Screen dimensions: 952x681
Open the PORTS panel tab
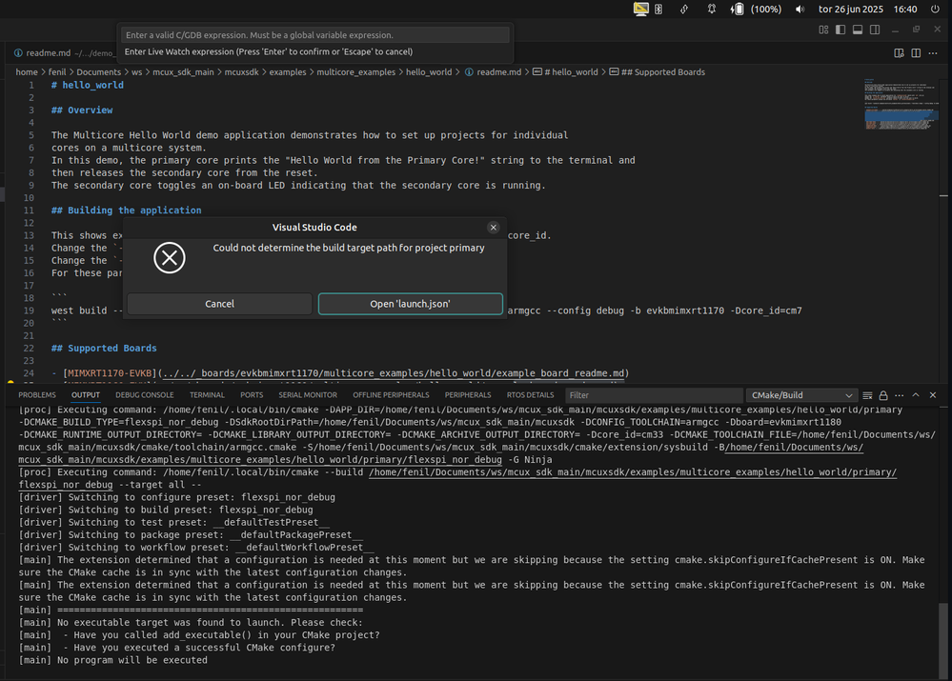point(252,395)
